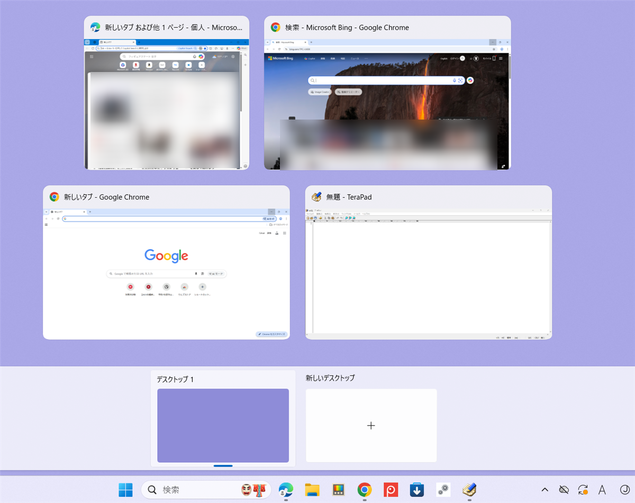Viewport: 635px width, 503px height.
Task: Launch PicPick from the taskbar
Action: click(391, 489)
